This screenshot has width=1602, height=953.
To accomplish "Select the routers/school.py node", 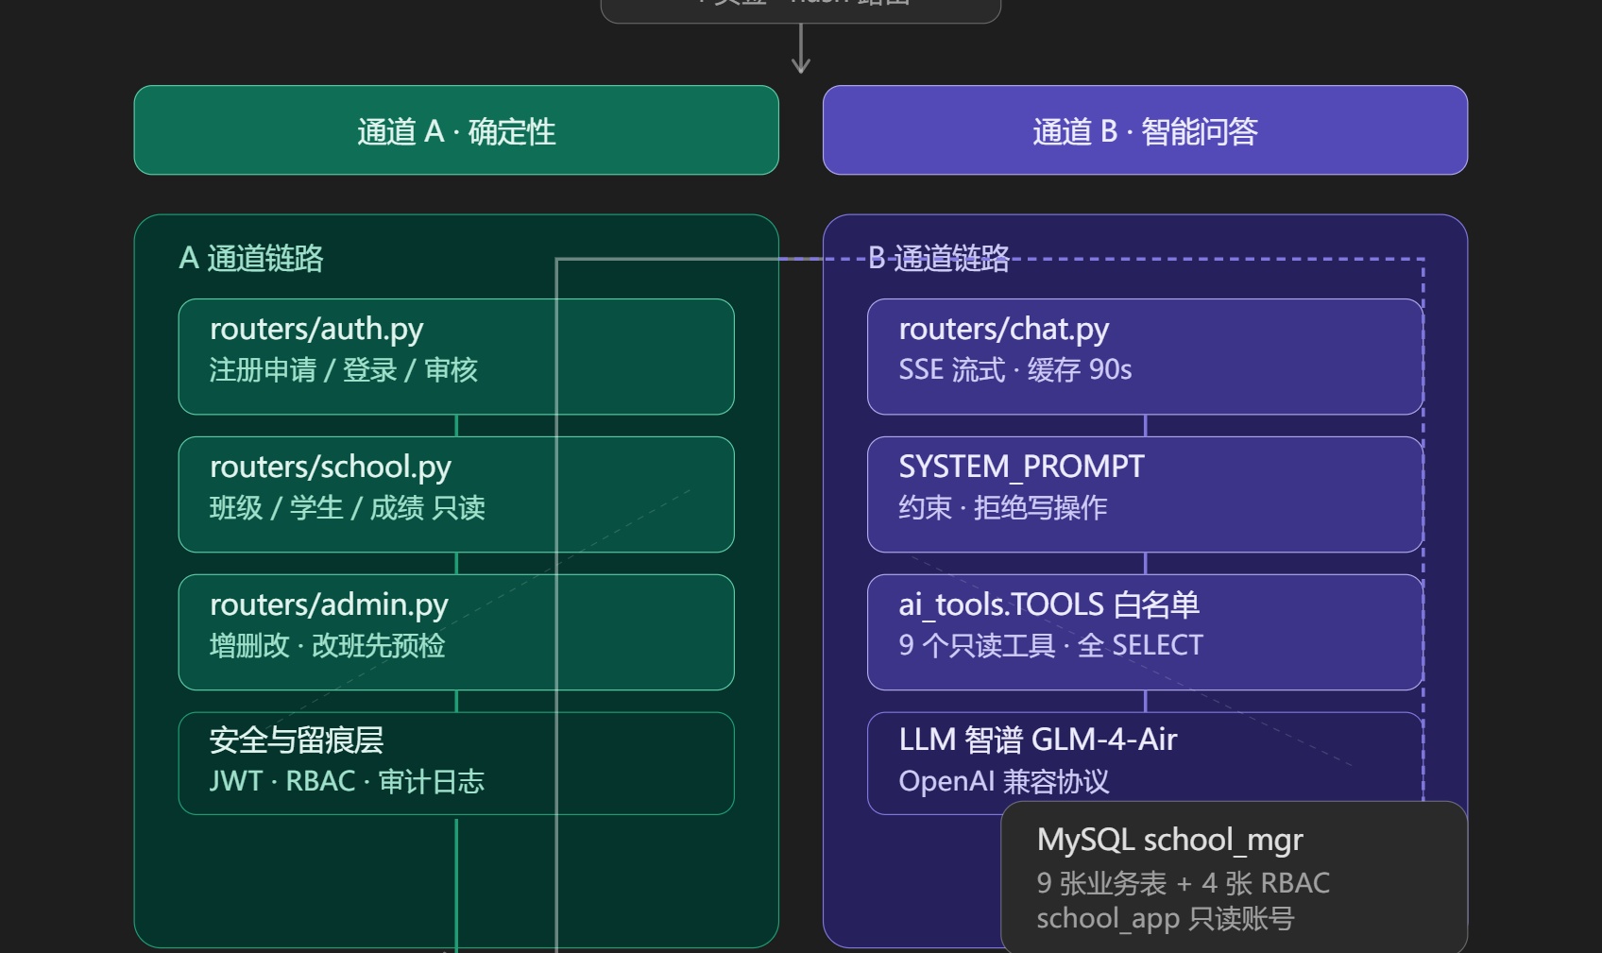I will [x=456, y=495].
